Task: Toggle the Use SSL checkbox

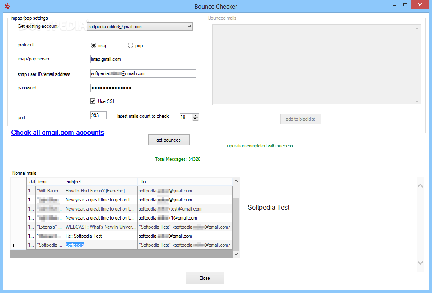Action: click(x=93, y=101)
